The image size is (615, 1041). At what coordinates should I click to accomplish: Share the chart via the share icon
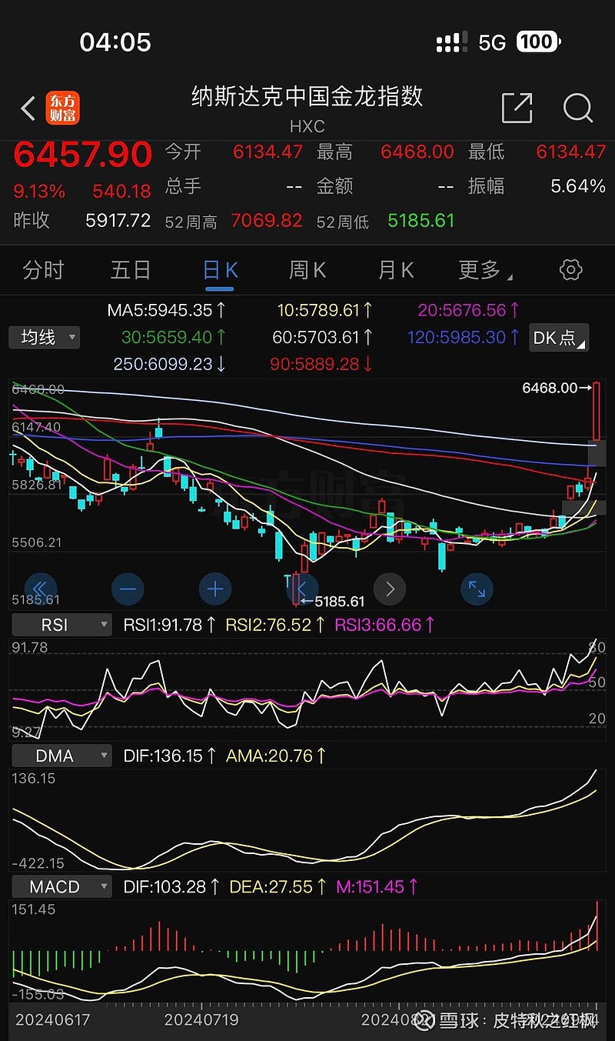point(517,108)
